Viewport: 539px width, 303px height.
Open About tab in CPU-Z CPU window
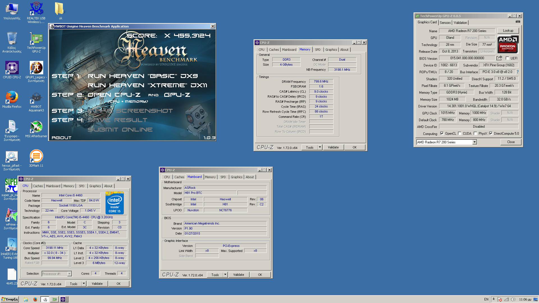(x=108, y=186)
